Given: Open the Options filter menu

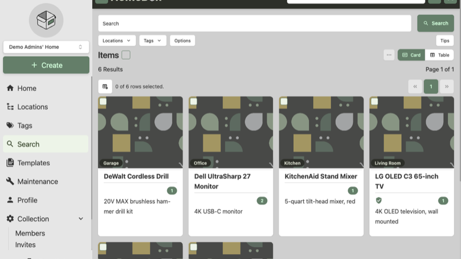Looking at the screenshot, I should click(182, 41).
